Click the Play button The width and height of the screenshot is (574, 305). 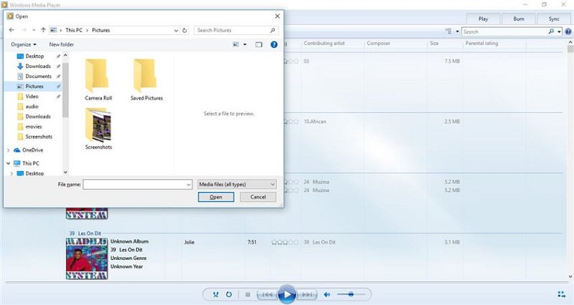pyautogui.click(x=287, y=294)
